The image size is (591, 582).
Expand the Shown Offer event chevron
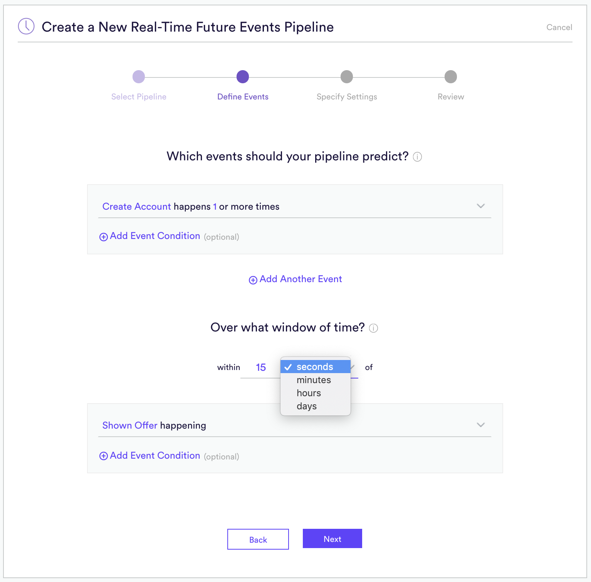point(480,425)
